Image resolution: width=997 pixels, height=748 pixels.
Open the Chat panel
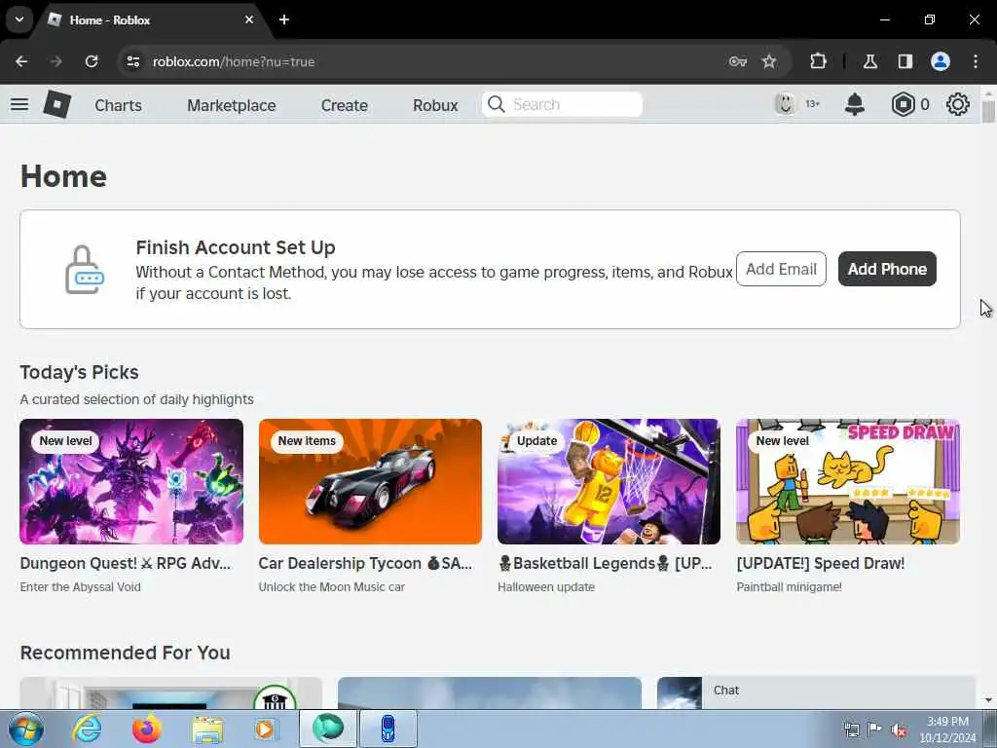(838, 691)
